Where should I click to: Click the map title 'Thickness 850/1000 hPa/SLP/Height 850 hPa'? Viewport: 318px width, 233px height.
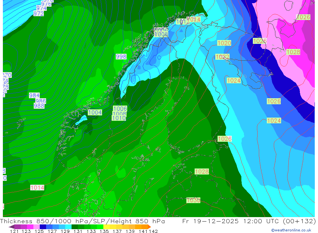82,221
